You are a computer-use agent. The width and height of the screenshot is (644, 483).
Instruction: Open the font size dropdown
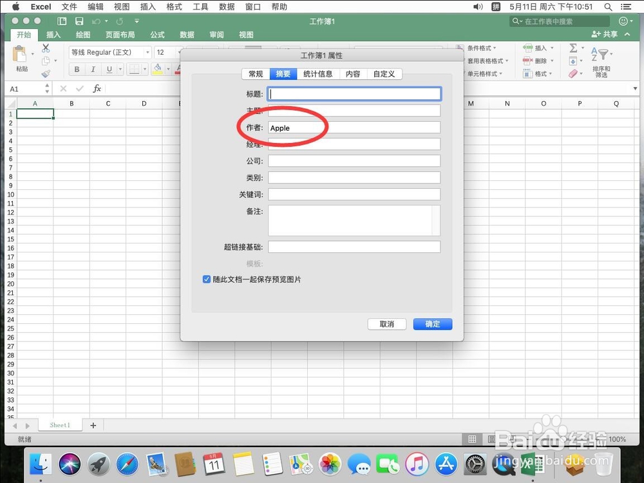(179, 53)
